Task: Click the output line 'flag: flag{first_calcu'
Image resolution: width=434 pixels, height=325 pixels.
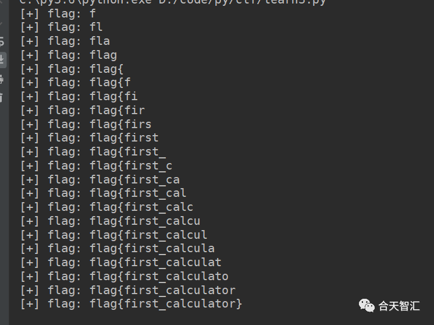Action: click(x=110, y=221)
